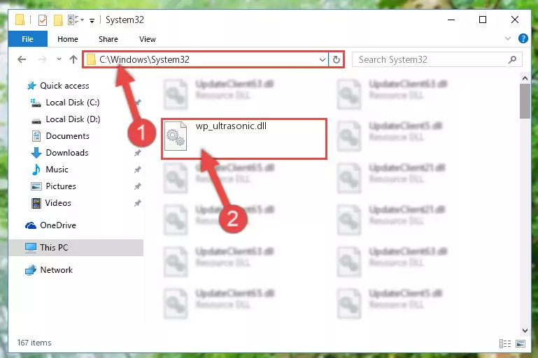
Task: Open the Customize Quick Access Toolbar dropdown arrow
Action: (x=92, y=20)
